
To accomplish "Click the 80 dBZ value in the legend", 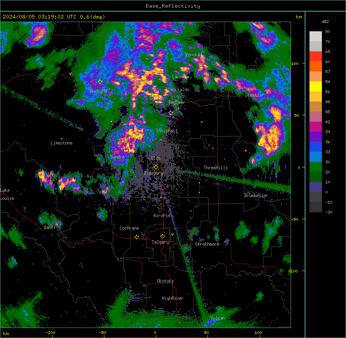I will tap(328, 32).
